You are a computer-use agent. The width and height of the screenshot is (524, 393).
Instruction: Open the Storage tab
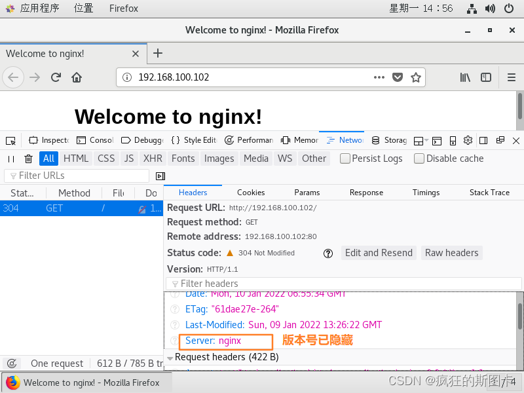389,140
